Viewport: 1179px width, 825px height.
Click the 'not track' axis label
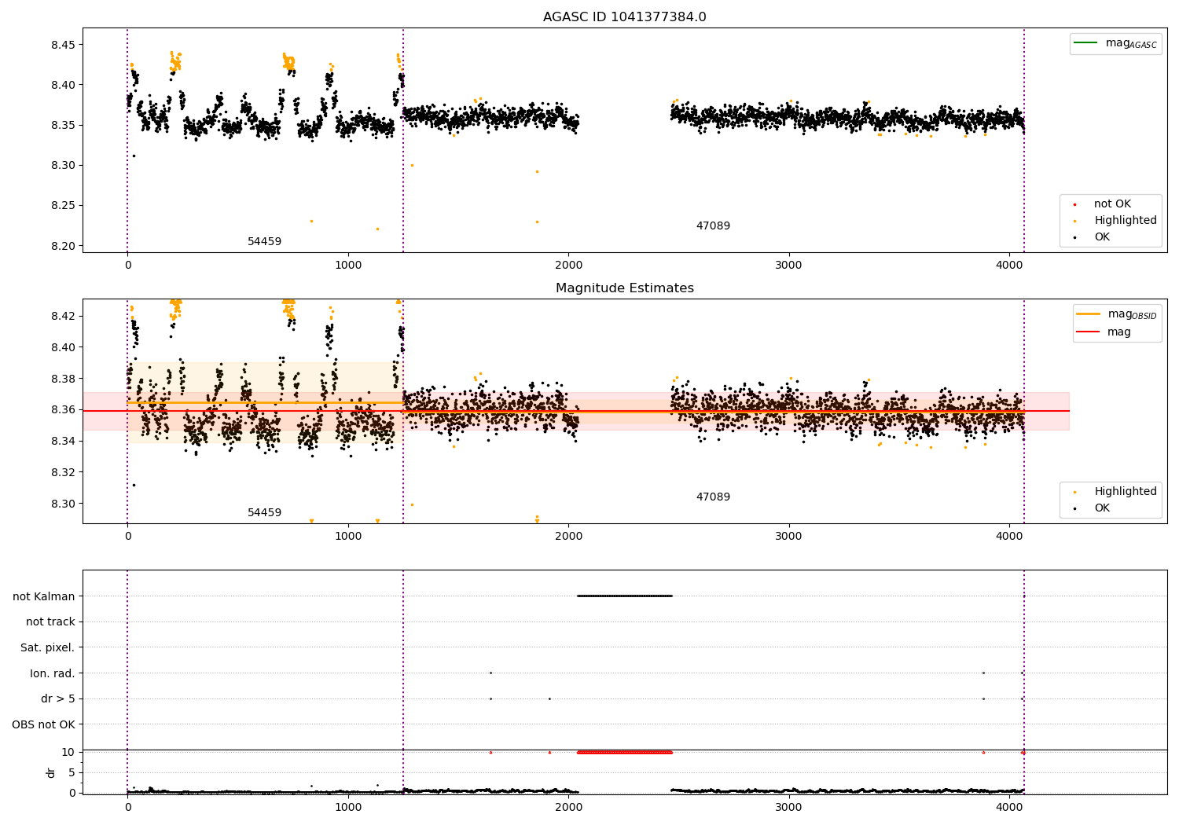50,622
